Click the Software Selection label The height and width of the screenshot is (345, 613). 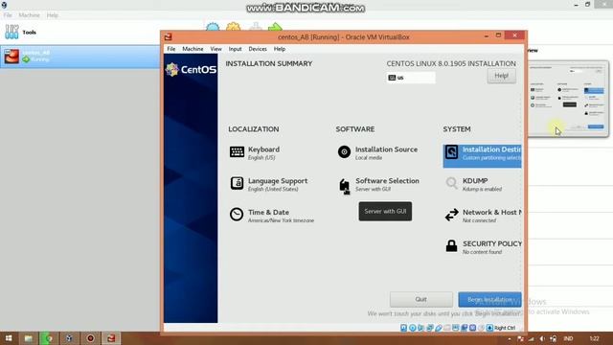pyautogui.click(x=387, y=181)
